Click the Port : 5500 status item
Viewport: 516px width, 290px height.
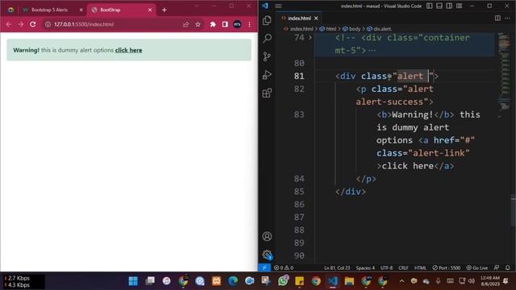[446, 267]
